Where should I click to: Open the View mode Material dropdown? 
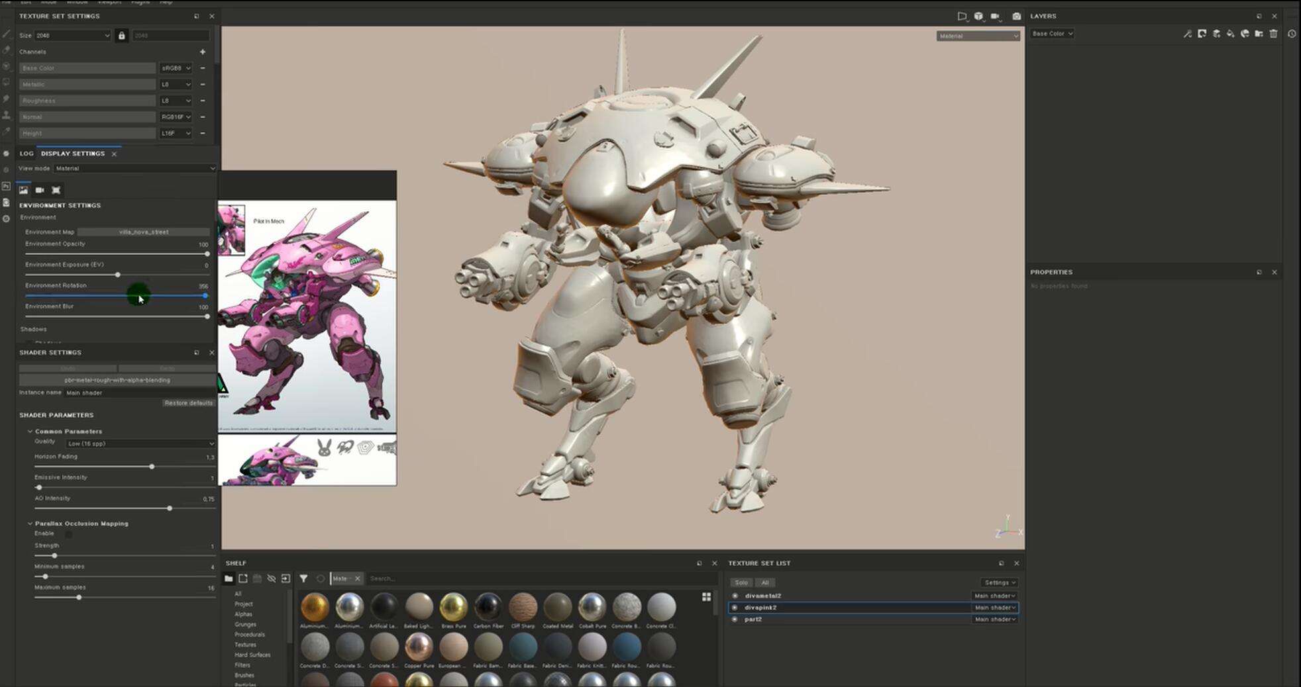click(x=135, y=169)
